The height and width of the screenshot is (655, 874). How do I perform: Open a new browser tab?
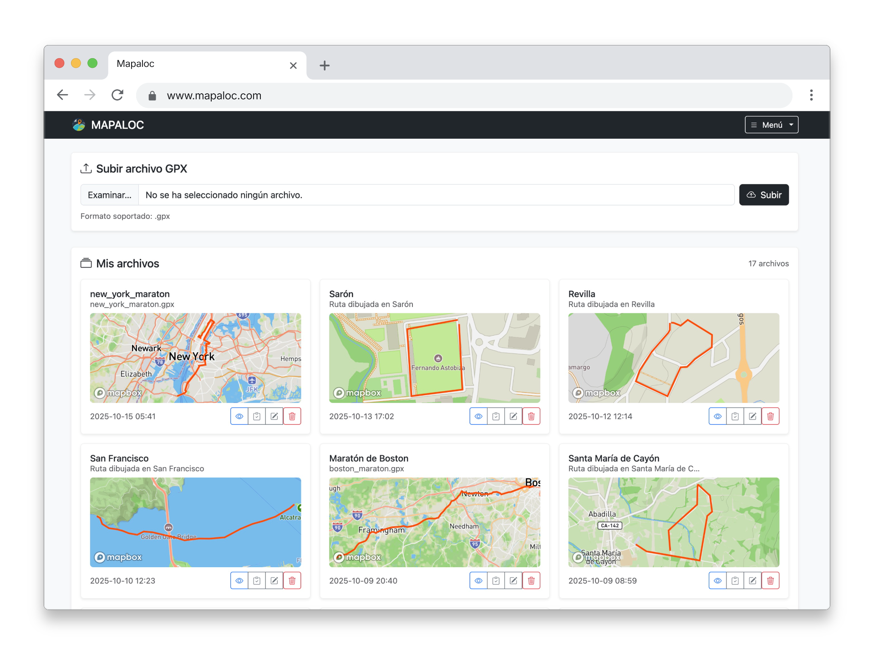coord(325,65)
